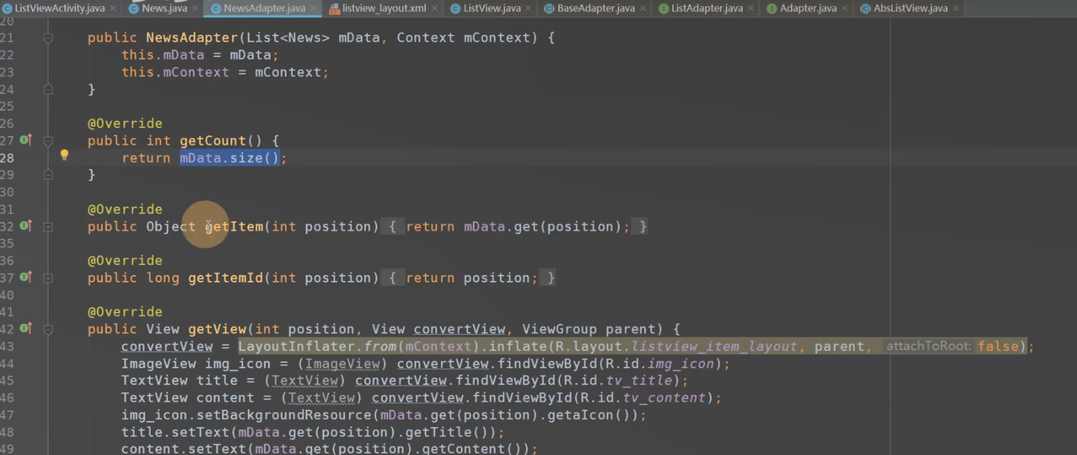
Task: Switch to the ListViewActivity.java tab
Action: click(x=60, y=8)
